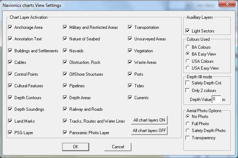Viewport: 238px width, 158px height.
Task: Disable the Depth Contours layer
Action: [x=10, y=97]
